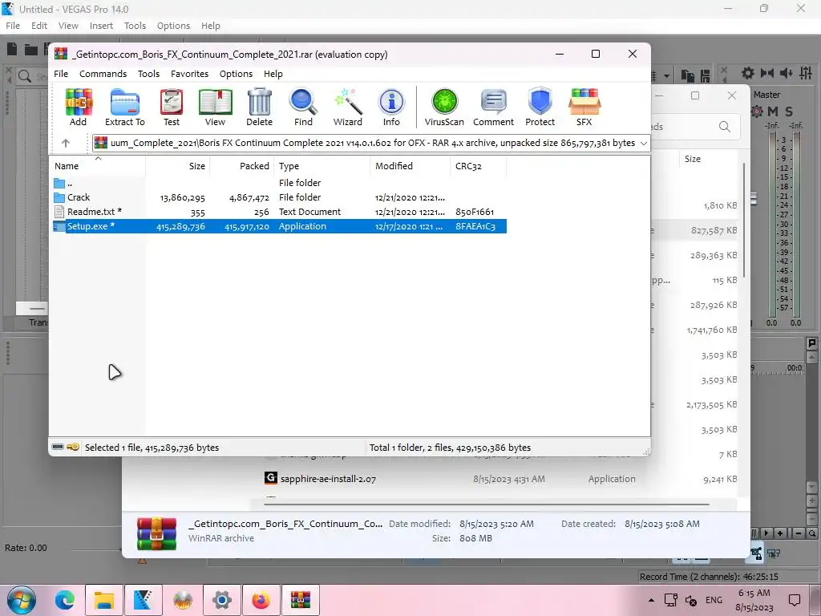This screenshot has height=616, width=821.
Task: Click the VEGAS Master S solo button
Action: [x=789, y=111]
